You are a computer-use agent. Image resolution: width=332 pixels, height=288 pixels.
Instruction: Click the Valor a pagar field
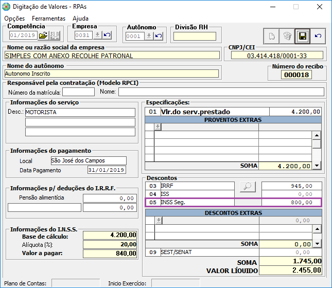point(110,254)
